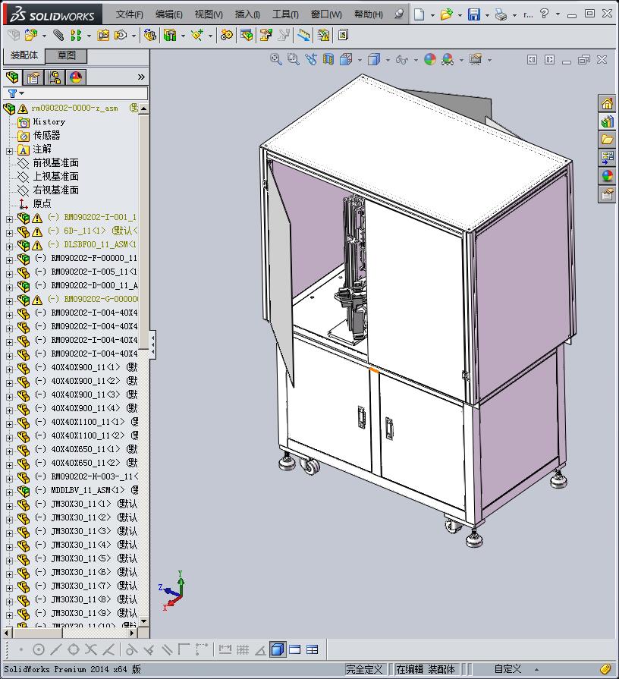Click the Print icon in title bar
Image resolution: width=619 pixels, height=679 pixels.
coord(501,14)
